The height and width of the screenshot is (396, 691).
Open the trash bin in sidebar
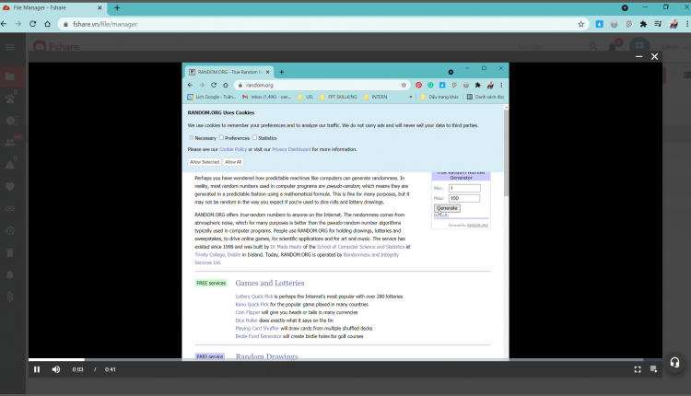pyautogui.click(x=10, y=252)
